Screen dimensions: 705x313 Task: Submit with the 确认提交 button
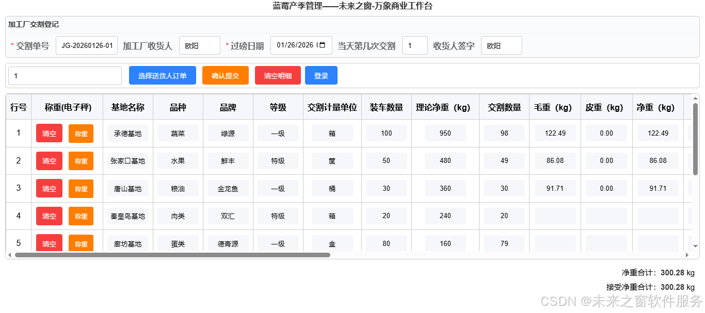226,75
